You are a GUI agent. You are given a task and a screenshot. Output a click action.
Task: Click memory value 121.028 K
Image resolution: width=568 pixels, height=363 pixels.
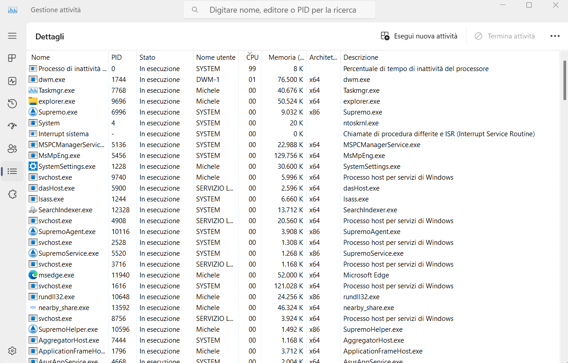tap(289, 286)
